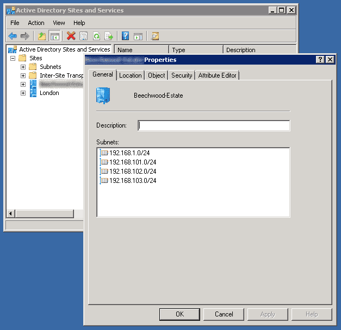Switch to the Attribute Editor tab
This screenshot has height=330, width=341.
tap(217, 75)
